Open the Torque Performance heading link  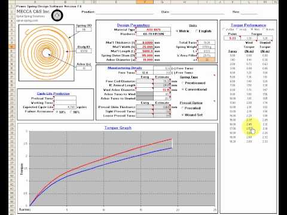coord(248,25)
